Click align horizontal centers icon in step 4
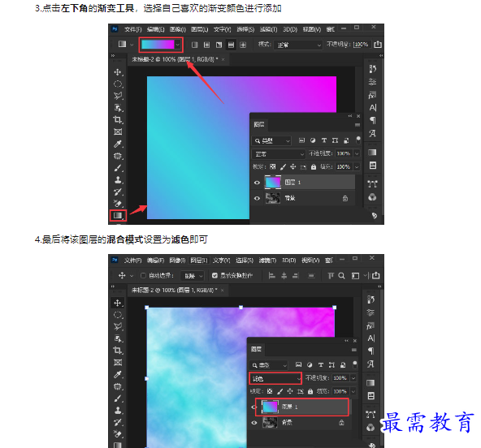The image size is (481, 448). (284, 276)
